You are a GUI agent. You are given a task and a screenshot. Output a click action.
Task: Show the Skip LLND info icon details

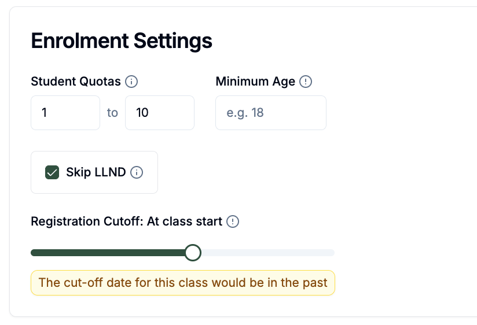tap(137, 172)
